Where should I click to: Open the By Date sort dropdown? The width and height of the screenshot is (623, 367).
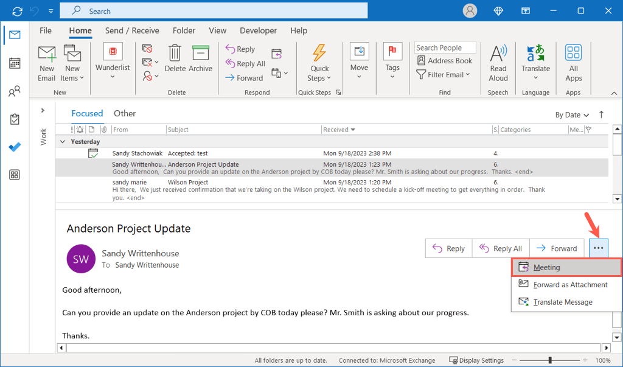[572, 115]
